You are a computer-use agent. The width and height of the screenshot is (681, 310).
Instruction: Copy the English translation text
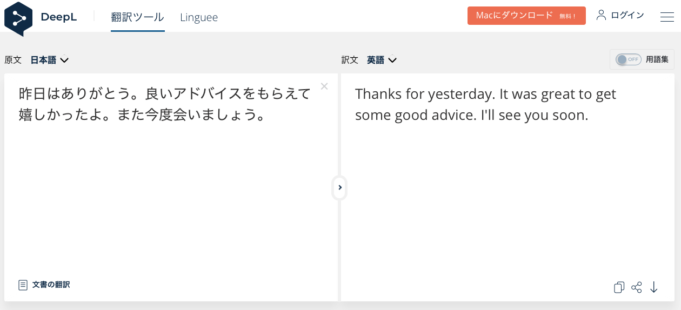619,287
